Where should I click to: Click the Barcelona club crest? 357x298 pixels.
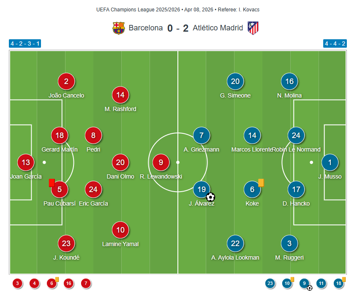(x=119, y=28)
